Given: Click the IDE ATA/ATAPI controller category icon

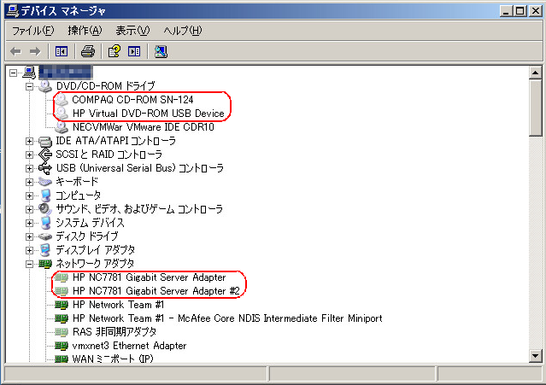Looking at the screenshot, I should 45,141.
